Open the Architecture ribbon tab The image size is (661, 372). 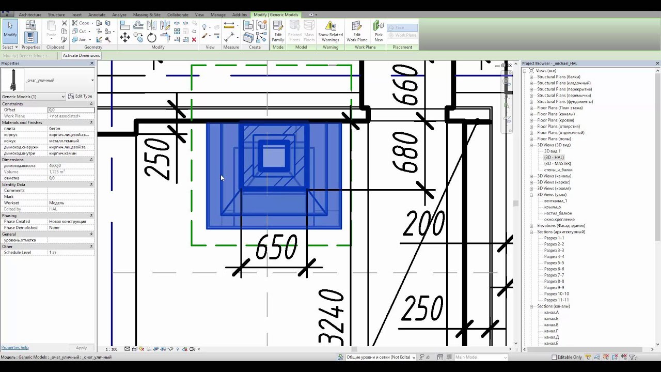point(30,14)
